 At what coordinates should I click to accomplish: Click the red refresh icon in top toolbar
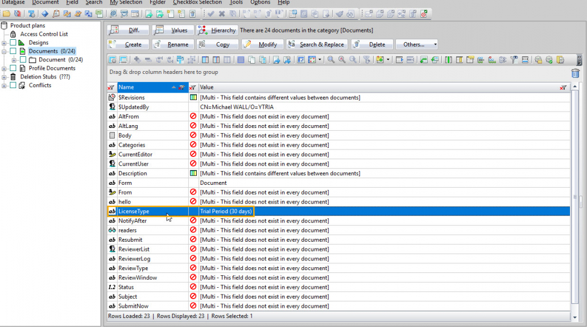point(17,14)
